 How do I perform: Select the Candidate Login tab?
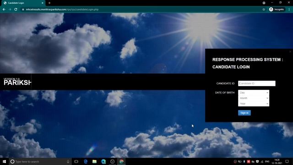[x=23, y=3]
